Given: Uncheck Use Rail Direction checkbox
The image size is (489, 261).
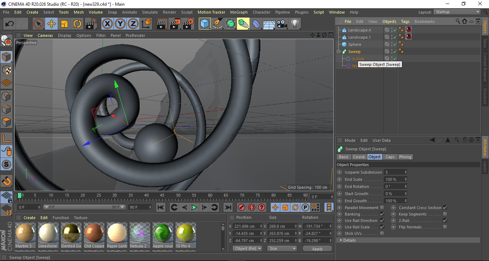Looking at the screenshot, I should tap(382, 221).
